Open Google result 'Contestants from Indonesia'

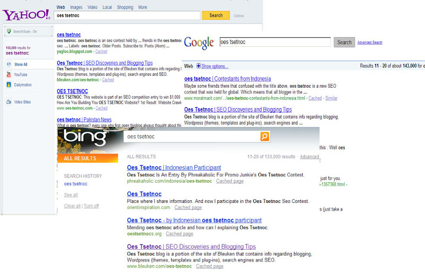[x=227, y=79]
